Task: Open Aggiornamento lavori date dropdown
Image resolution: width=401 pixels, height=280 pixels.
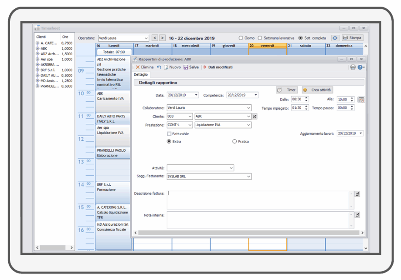Action: click(x=360, y=133)
